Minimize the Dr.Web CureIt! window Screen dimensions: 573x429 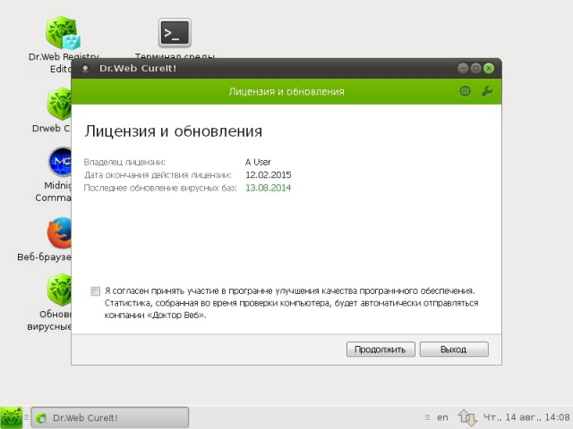(463, 68)
